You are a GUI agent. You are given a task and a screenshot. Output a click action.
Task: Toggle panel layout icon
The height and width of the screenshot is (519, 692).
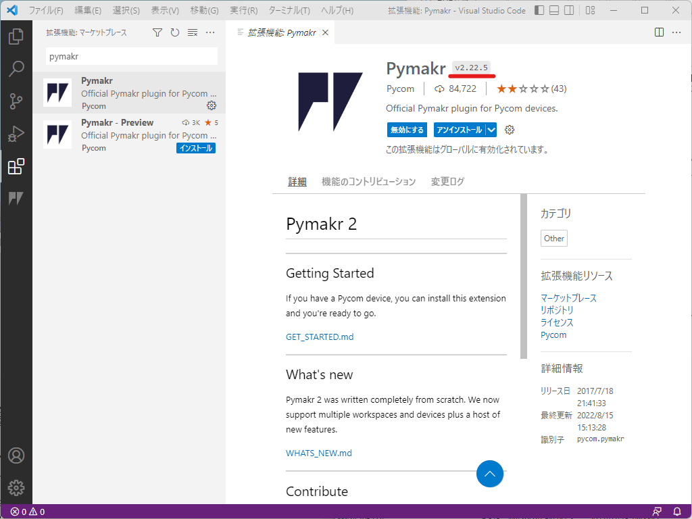[x=554, y=10]
